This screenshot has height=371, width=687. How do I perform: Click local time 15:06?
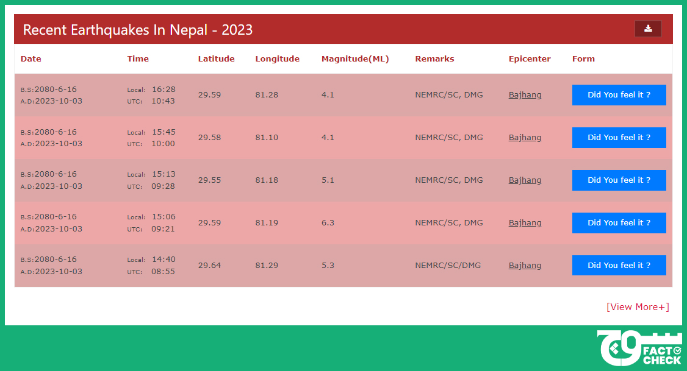164,217
